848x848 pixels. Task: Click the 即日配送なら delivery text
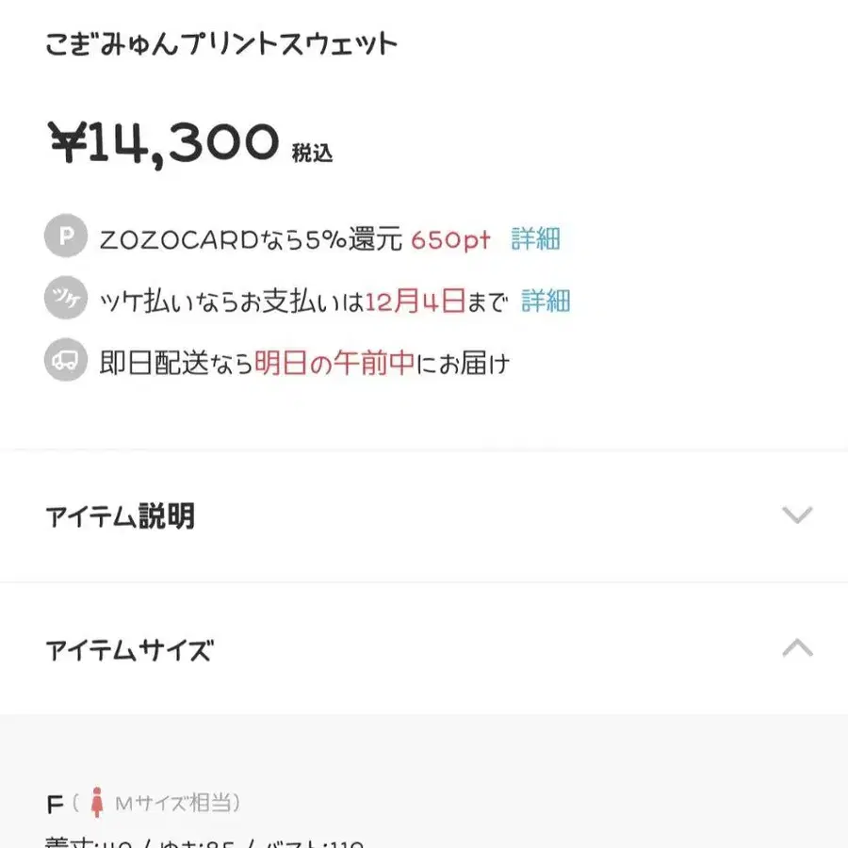176,363
